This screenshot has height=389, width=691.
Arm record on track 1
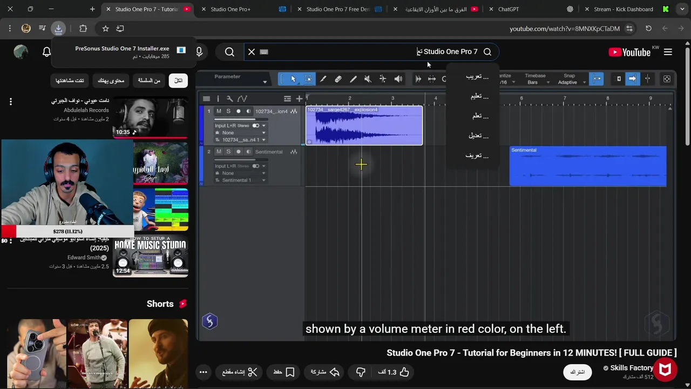(x=238, y=111)
